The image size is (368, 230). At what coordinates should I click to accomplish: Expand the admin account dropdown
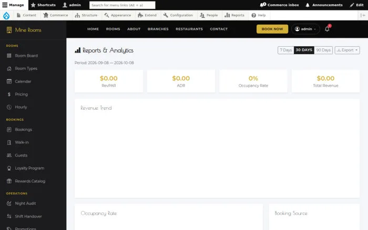click(305, 29)
